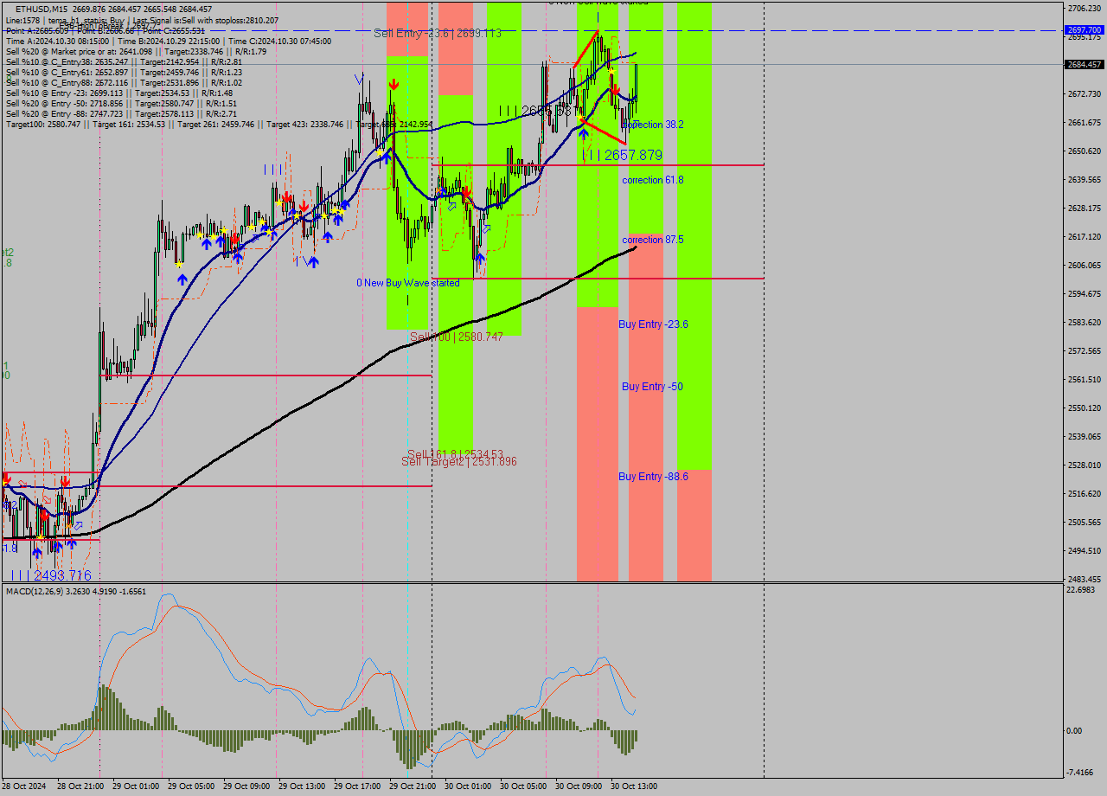
Task: Click the '29 Oct 09:00' time axis label
Action: pyautogui.click(x=248, y=786)
